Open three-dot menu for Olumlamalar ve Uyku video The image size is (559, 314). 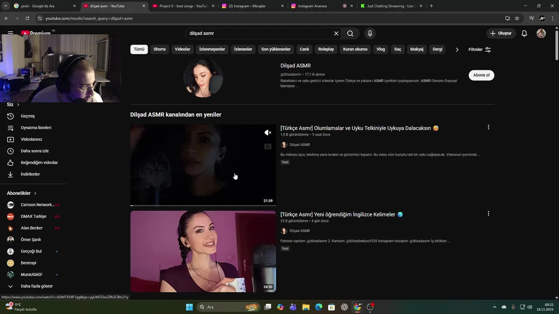488,127
